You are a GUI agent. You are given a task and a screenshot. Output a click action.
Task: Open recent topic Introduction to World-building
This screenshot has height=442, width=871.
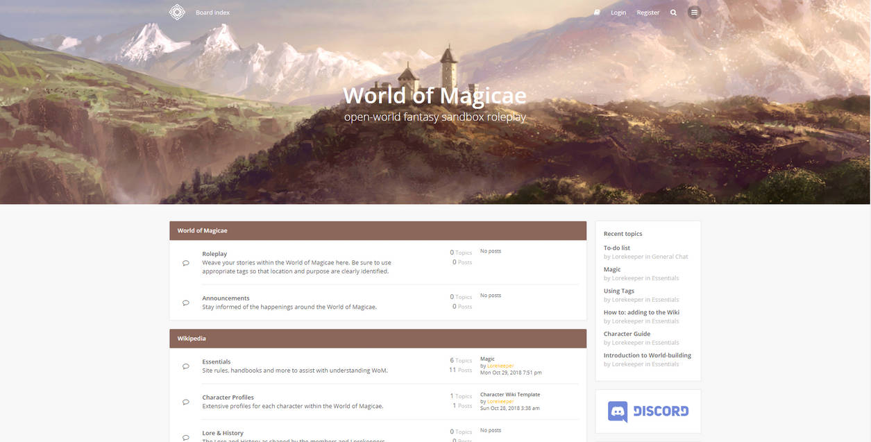point(648,355)
